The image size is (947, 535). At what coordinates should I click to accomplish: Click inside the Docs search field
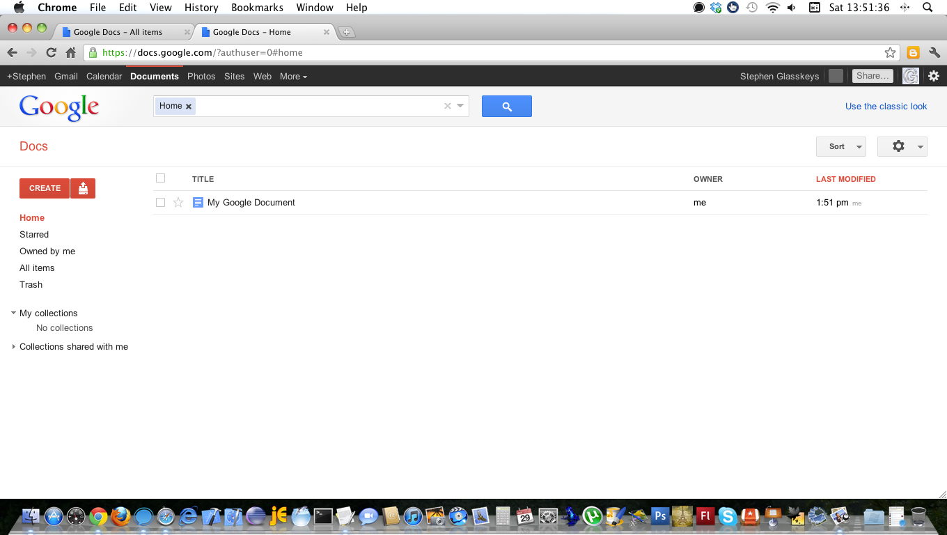pos(317,107)
